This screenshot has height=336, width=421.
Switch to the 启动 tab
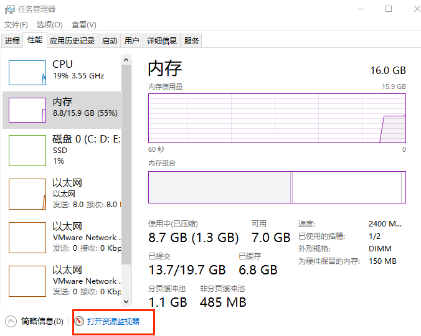[x=110, y=41]
